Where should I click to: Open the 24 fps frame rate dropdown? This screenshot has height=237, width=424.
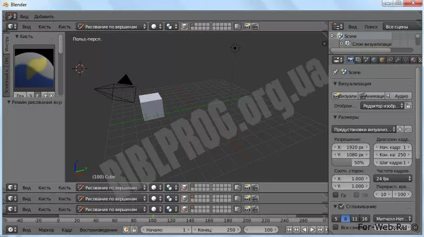[393, 179]
